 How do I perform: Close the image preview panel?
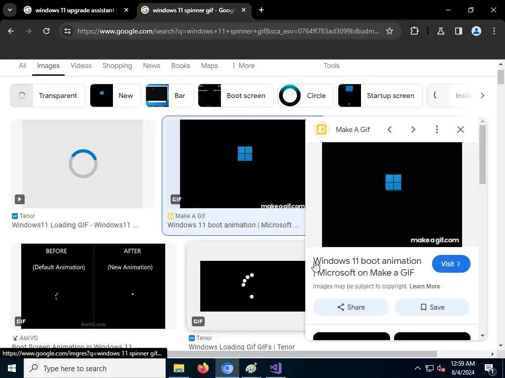(461, 129)
